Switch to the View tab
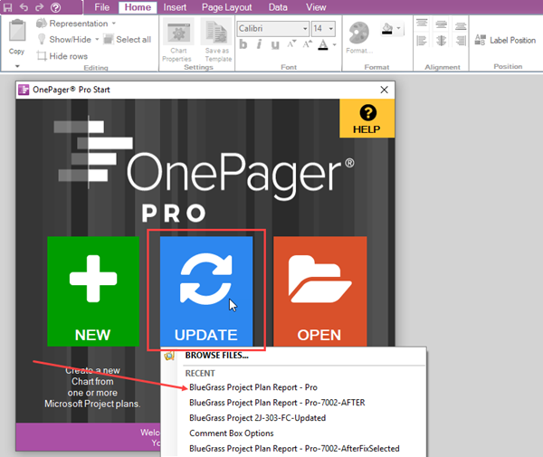Viewport: 543px width, 457px height. 316,7
